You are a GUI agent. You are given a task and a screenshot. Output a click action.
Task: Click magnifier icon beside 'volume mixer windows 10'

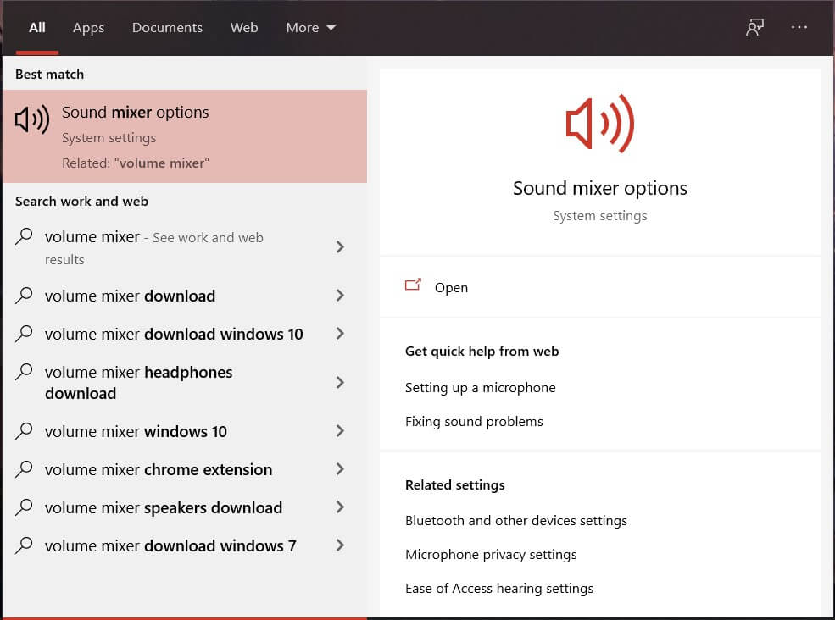click(24, 431)
